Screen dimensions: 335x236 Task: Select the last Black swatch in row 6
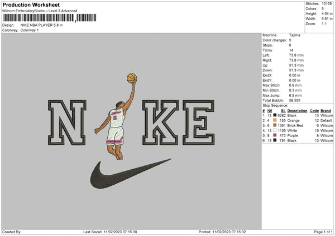275,140
